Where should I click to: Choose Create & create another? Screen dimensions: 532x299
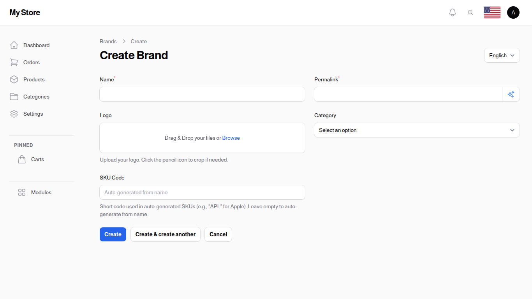[x=165, y=234]
